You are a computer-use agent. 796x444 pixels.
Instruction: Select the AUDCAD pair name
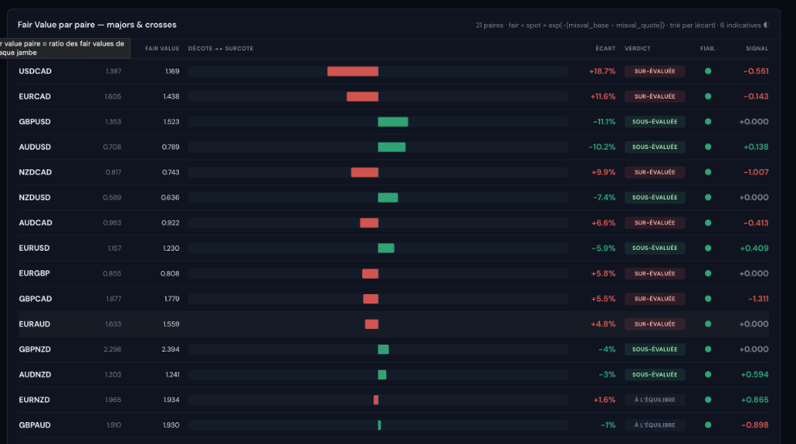click(x=35, y=223)
